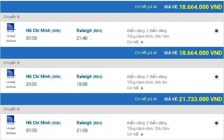Click the first Chuyến đi section label
Viewport: 224px width, 140px height.
tap(12, 17)
